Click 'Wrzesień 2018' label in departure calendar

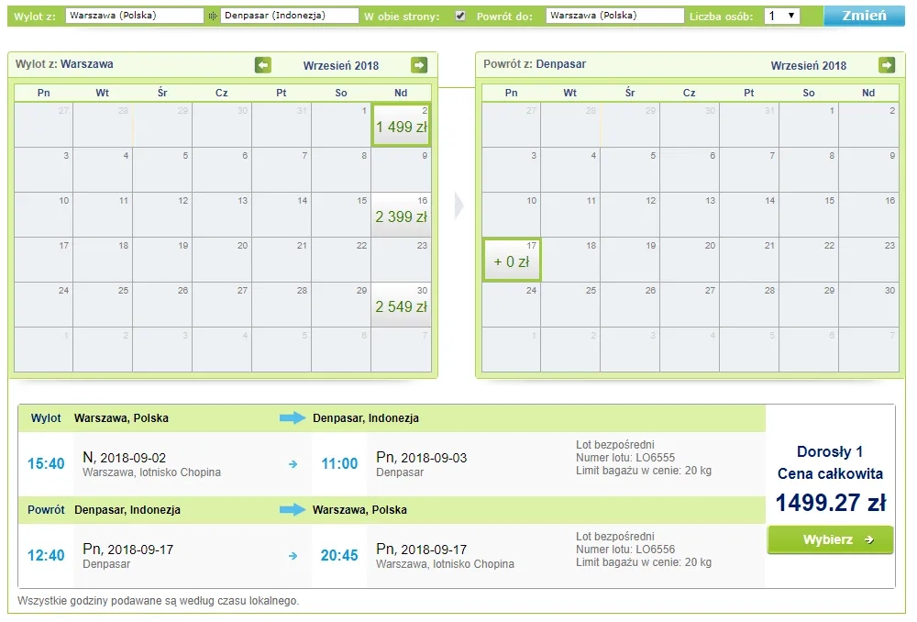tap(341, 65)
